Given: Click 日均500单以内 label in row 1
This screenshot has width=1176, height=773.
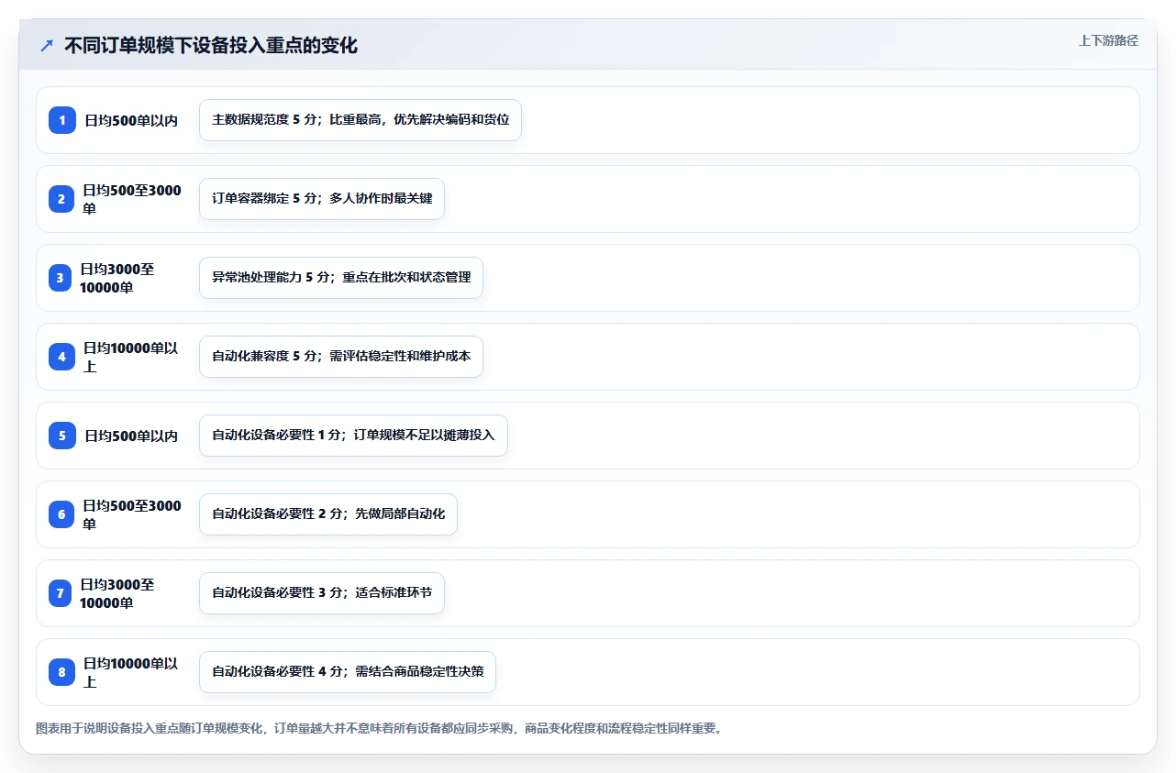Looking at the screenshot, I should click(x=131, y=120).
